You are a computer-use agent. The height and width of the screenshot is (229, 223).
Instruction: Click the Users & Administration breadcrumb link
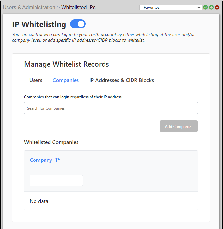29,7
